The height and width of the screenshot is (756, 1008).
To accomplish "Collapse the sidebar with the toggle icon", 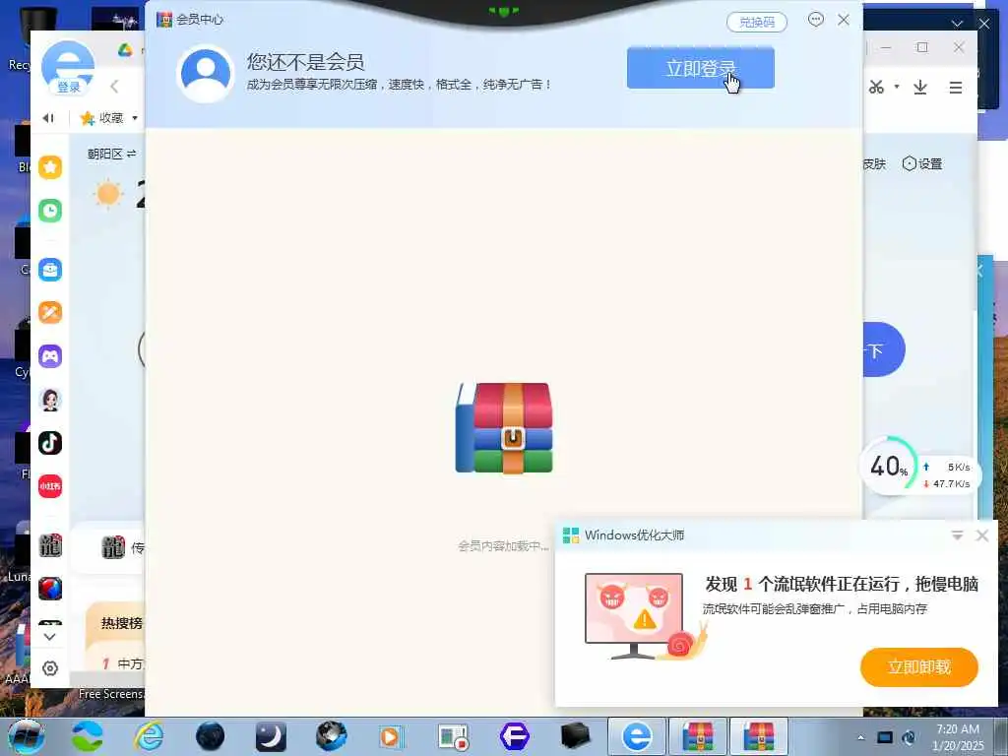I will pyautogui.click(x=48, y=118).
